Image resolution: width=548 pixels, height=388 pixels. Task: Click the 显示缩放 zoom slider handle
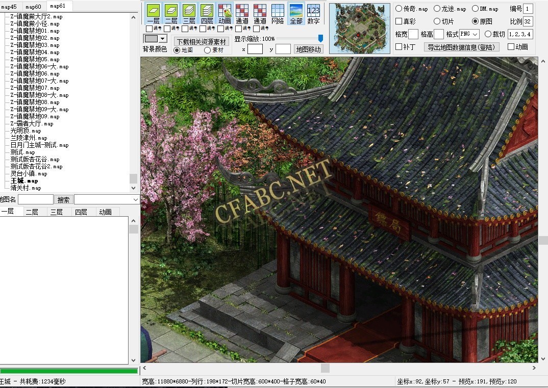(x=320, y=38)
